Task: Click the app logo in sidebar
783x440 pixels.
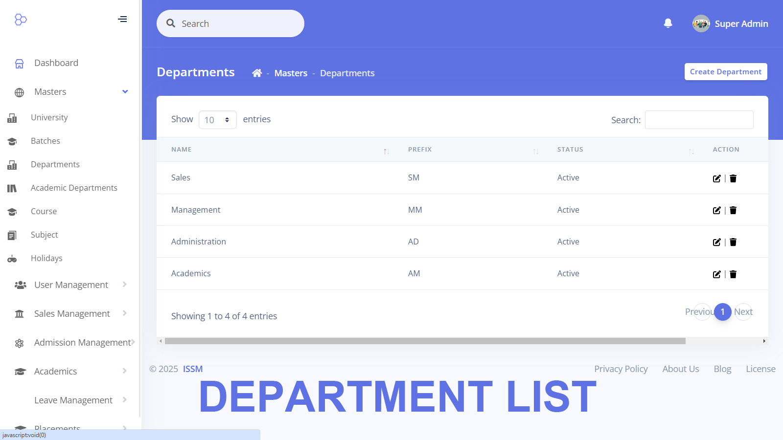Action: coord(21,20)
